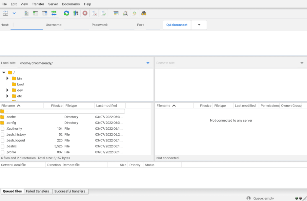Sort local files by Filetype column
Viewport: 307px width, 201px height.
(79, 106)
